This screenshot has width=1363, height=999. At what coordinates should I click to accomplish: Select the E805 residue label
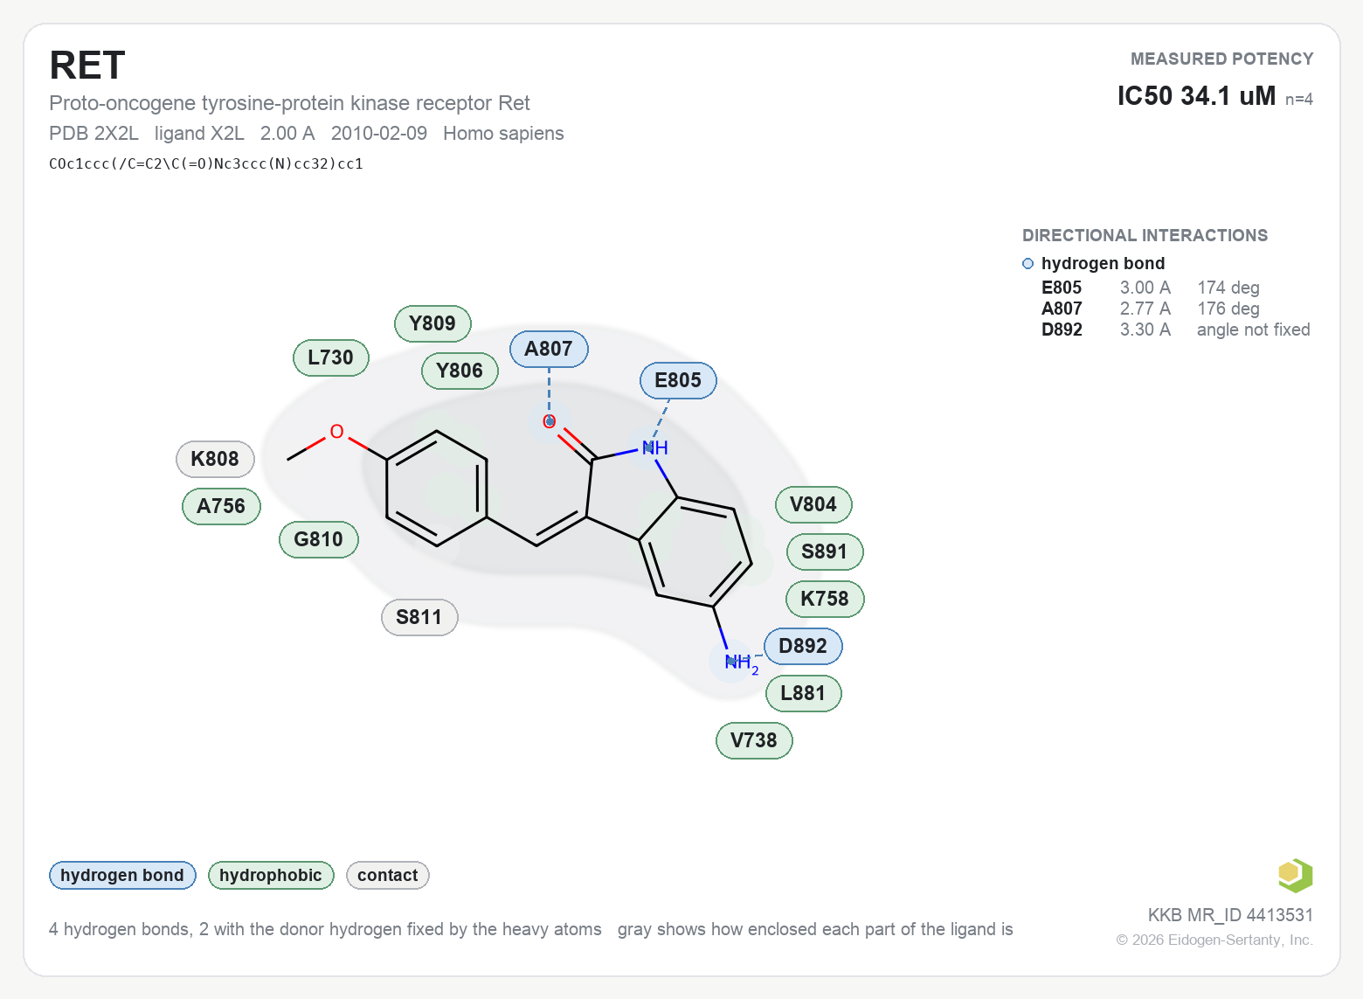point(678,380)
